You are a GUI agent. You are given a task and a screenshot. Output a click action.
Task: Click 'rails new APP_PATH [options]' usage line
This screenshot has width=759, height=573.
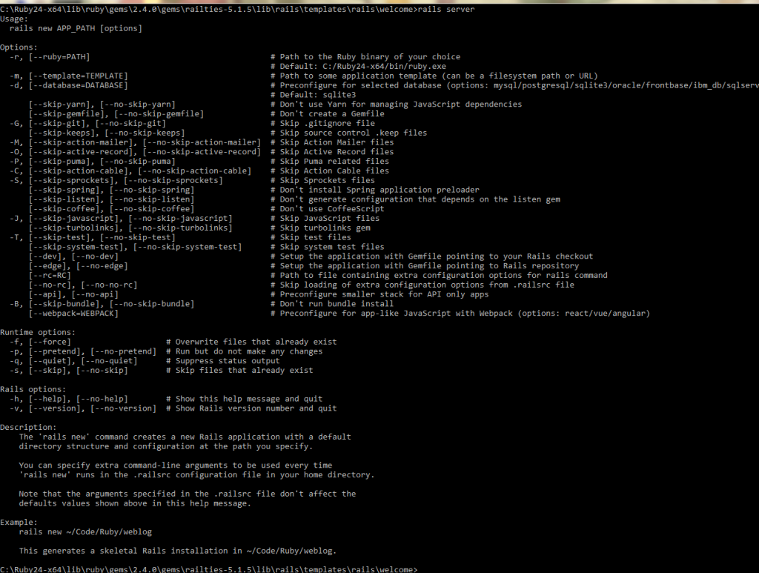[x=76, y=29]
